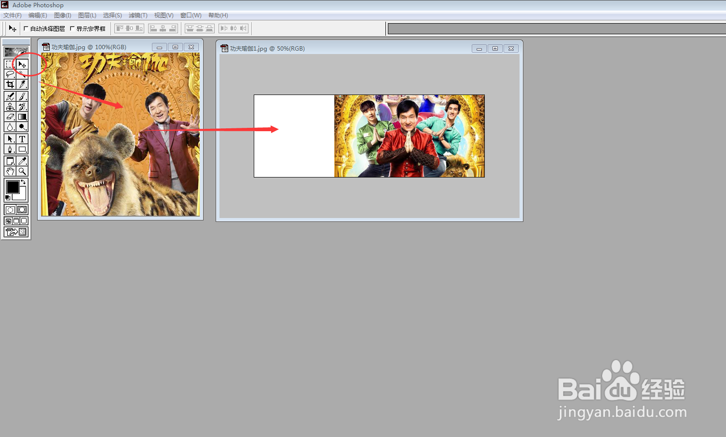
Task: Click Distribute Left Edges button
Action: pos(224,28)
